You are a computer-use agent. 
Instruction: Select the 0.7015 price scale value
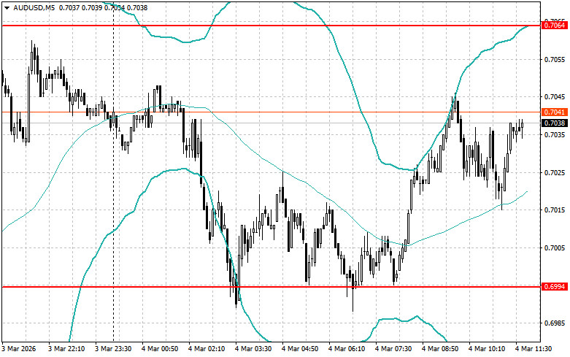[x=555, y=210]
